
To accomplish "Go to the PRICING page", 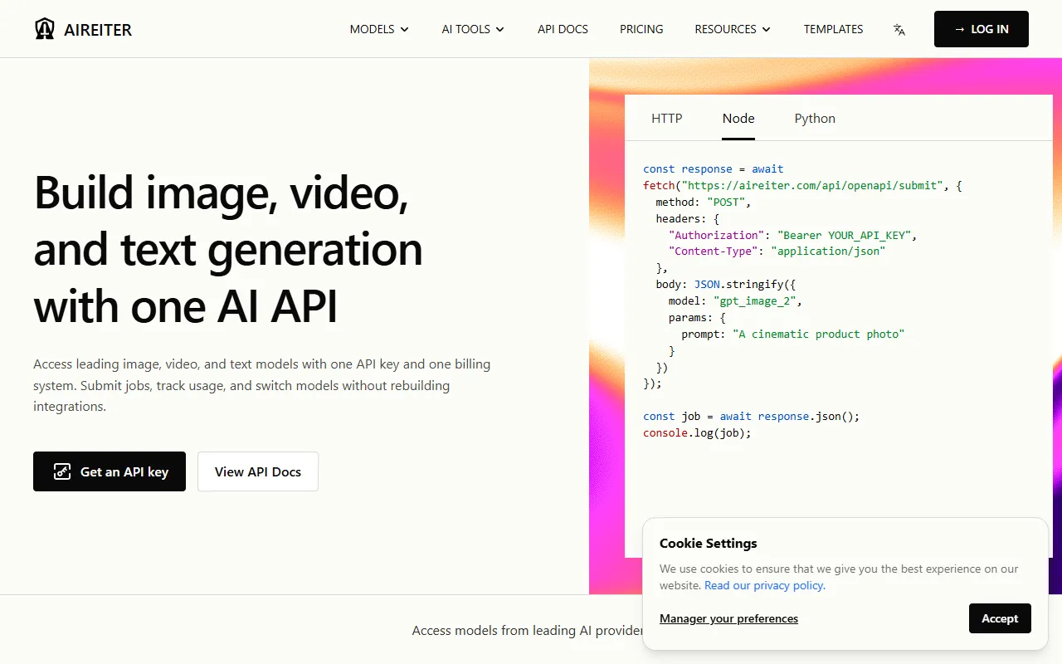I will point(641,29).
